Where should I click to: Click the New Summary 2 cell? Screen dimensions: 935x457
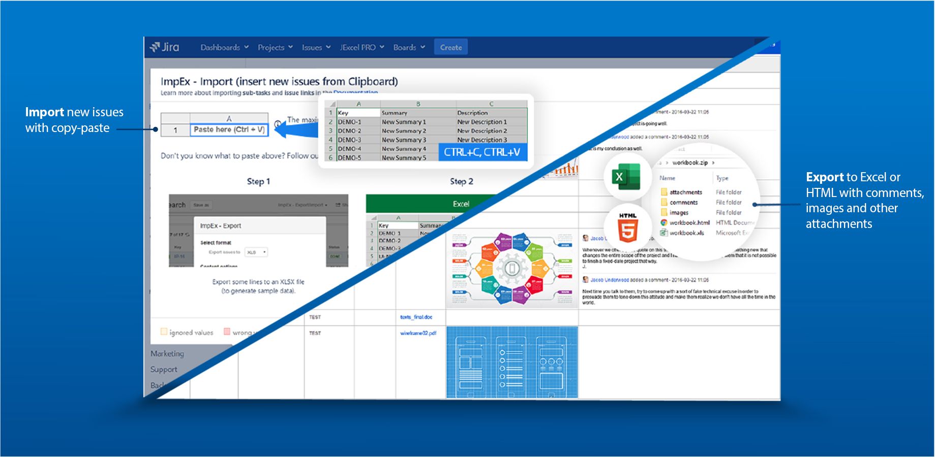click(418, 131)
